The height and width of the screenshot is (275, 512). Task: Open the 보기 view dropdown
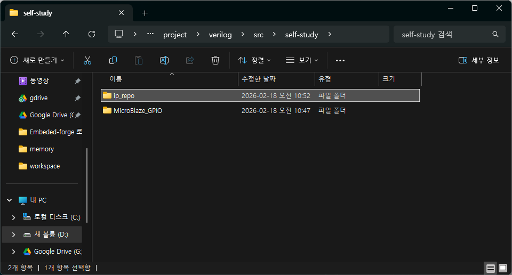[x=302, y=60]
